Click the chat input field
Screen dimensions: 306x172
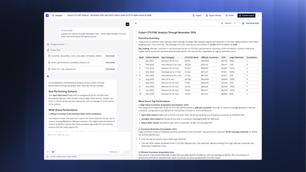click(88, 139)
